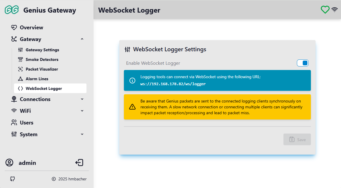The height and width of the screenshot is (188, 341).
Task: Open the Packet Visualizer page
Action: click(x=42, y=69)
